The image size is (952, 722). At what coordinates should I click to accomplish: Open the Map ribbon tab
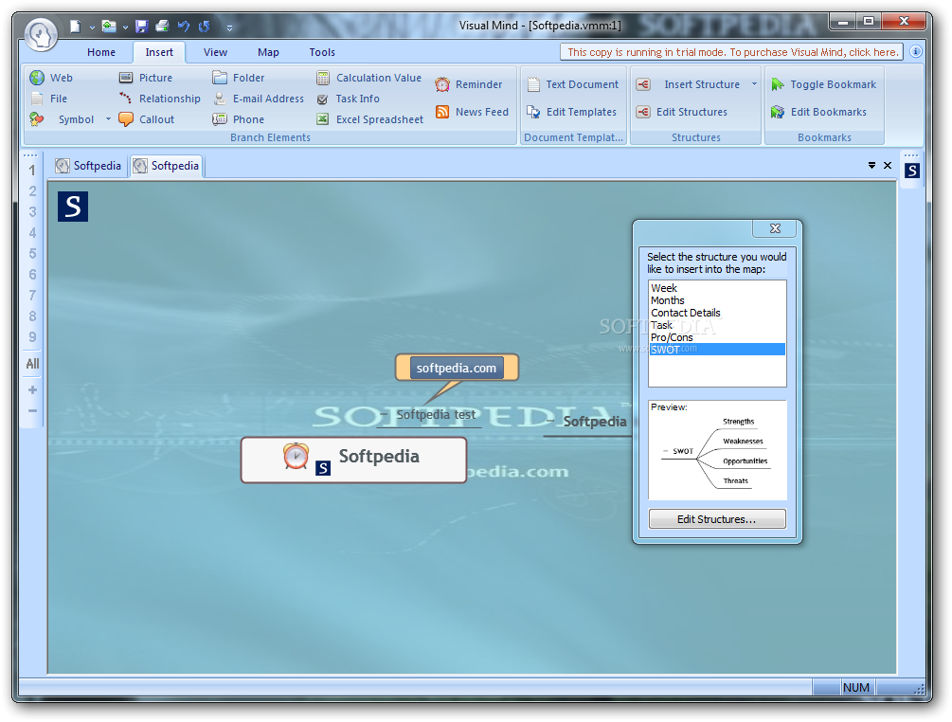268,52
